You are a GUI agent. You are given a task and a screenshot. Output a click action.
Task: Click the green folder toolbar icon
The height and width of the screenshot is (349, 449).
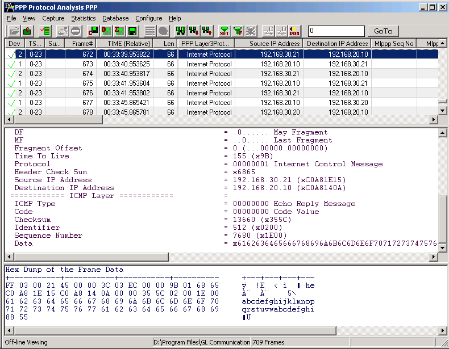coord(27,31)
